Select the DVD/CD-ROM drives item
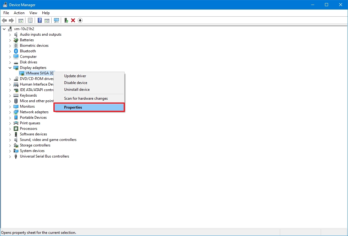 [37, 79]
